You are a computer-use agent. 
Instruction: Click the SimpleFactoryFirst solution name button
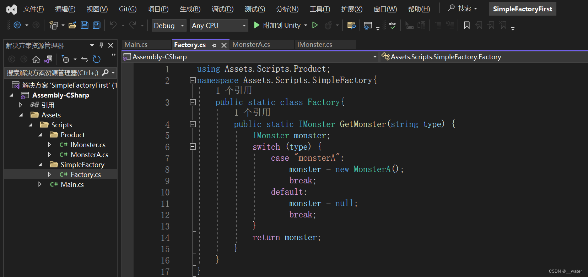(522, 9)
